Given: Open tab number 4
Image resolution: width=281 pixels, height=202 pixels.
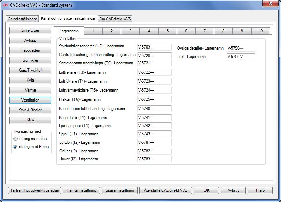Looking at the screenshot, I should click(x=149, y=31).
